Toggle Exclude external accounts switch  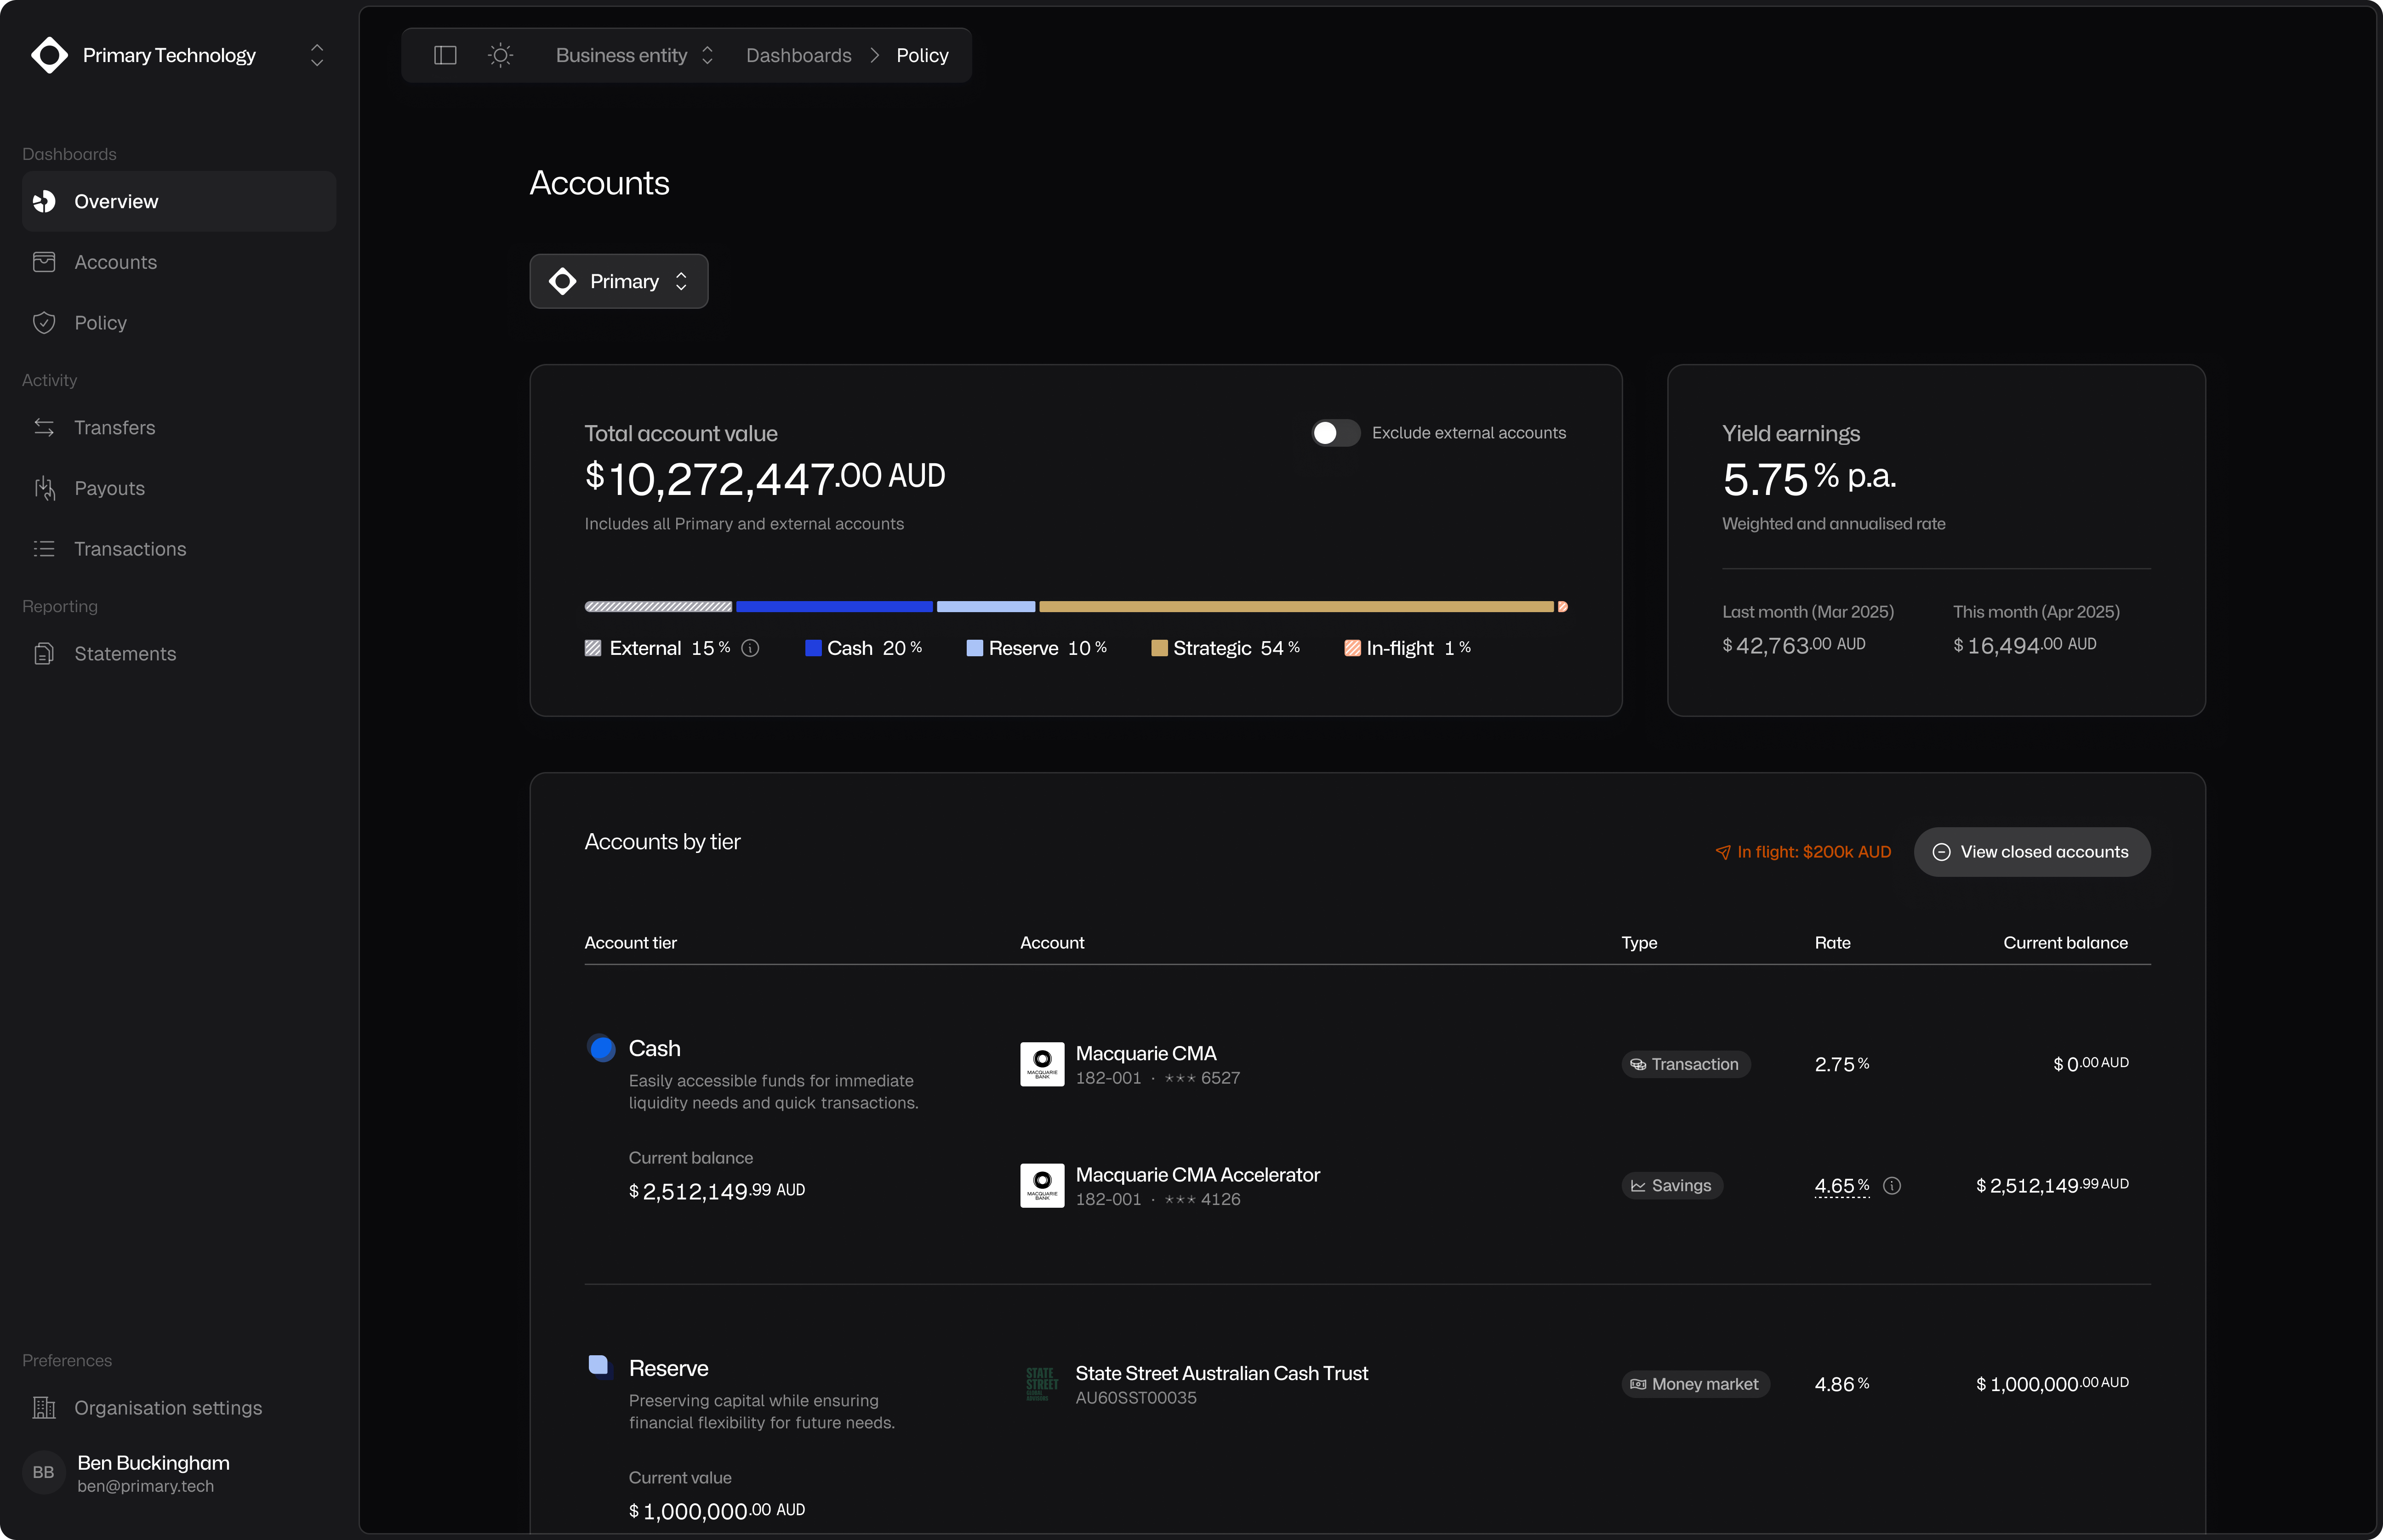pos(1336,432)
